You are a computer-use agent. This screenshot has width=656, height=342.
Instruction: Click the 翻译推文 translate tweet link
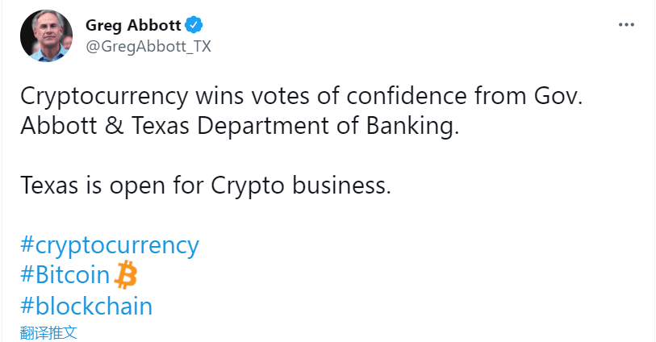pos(48,332)
